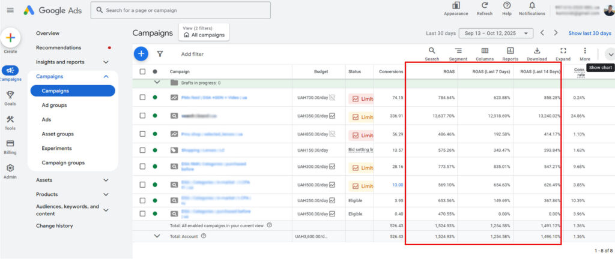615x259 pixels.
Task: Open the Billing section in left rail
Action: [x=10, y=144]
